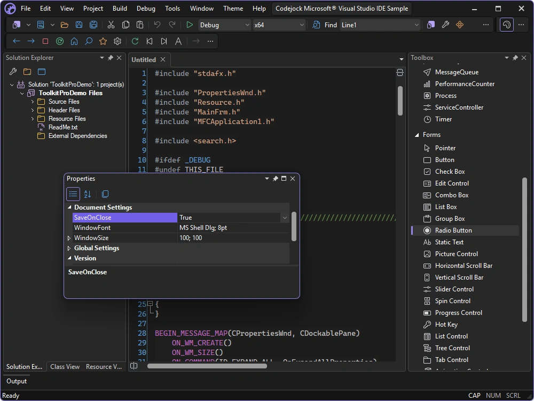
Task: Go home using the house icon
Action: tap(74, 41)
